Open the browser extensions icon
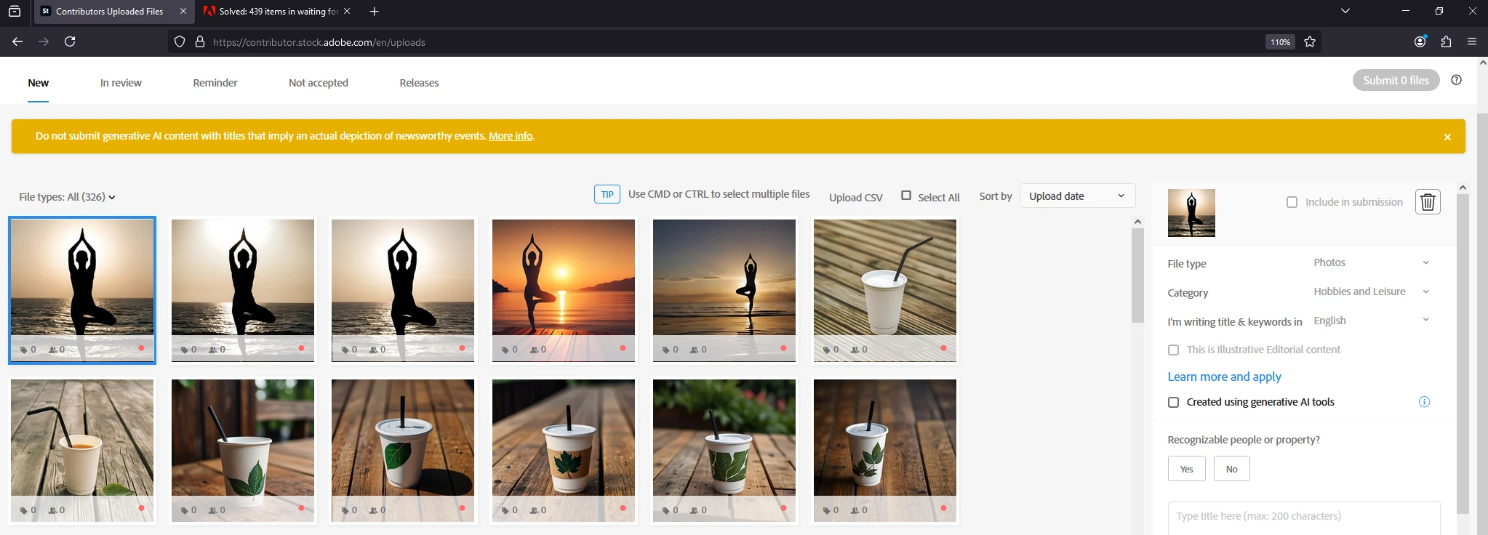The height and width of the screenshot is (535, 1488). point(1446,42)
